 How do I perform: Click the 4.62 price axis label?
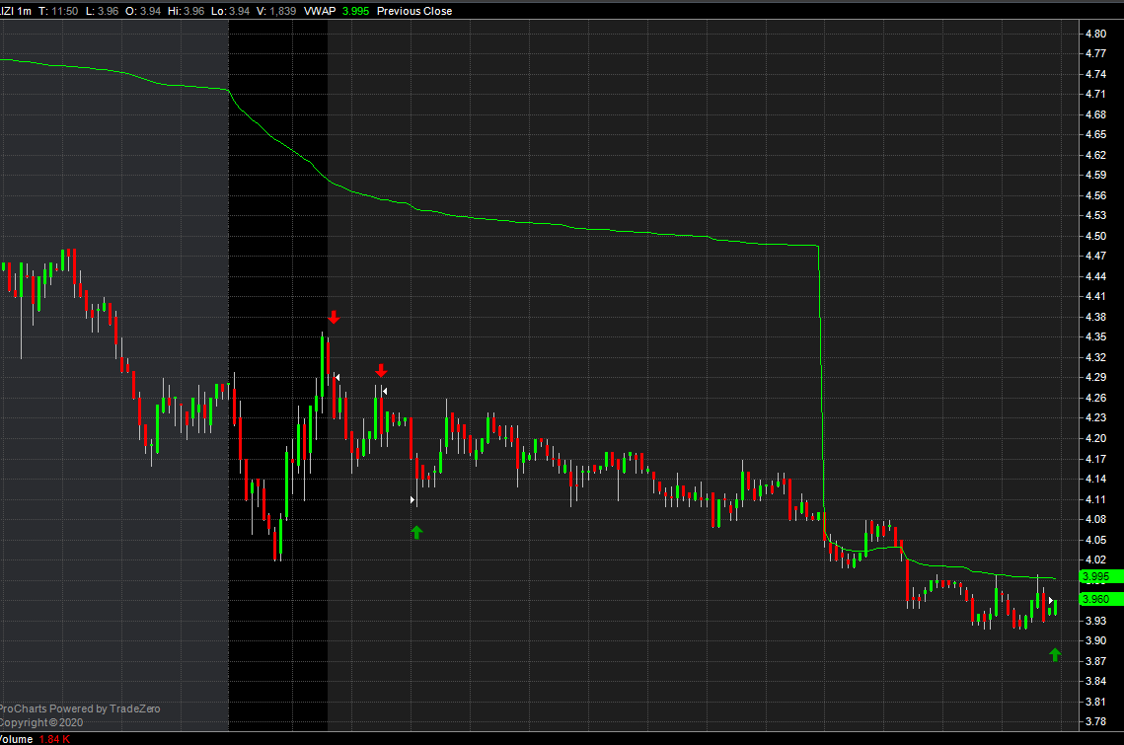(1095, 155)
